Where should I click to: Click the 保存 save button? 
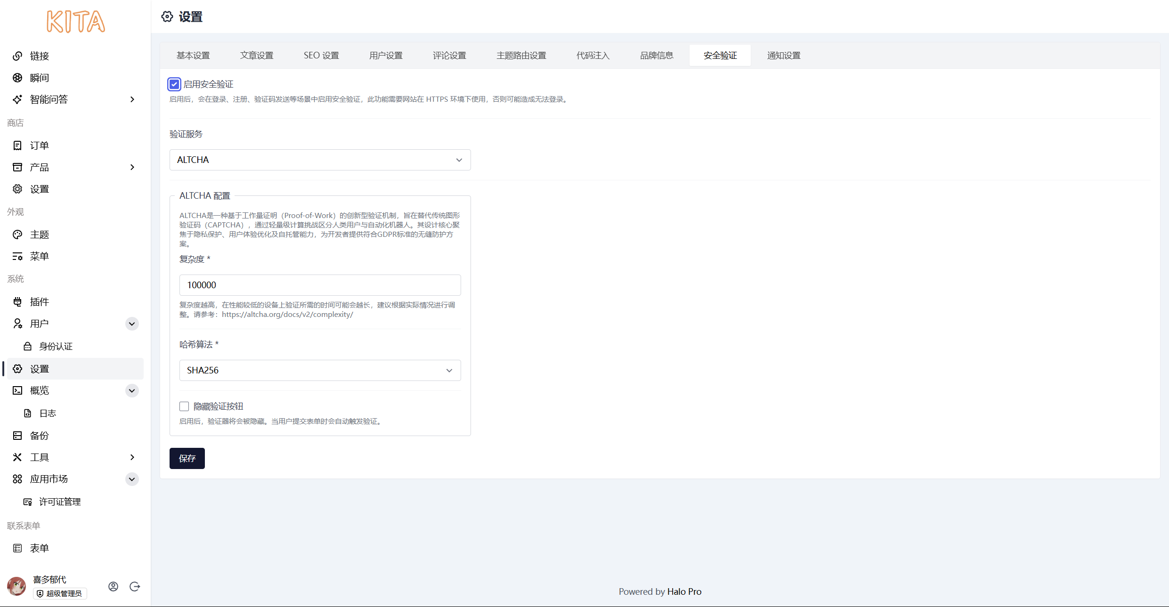pyautogui.click(x=187, y=458)
